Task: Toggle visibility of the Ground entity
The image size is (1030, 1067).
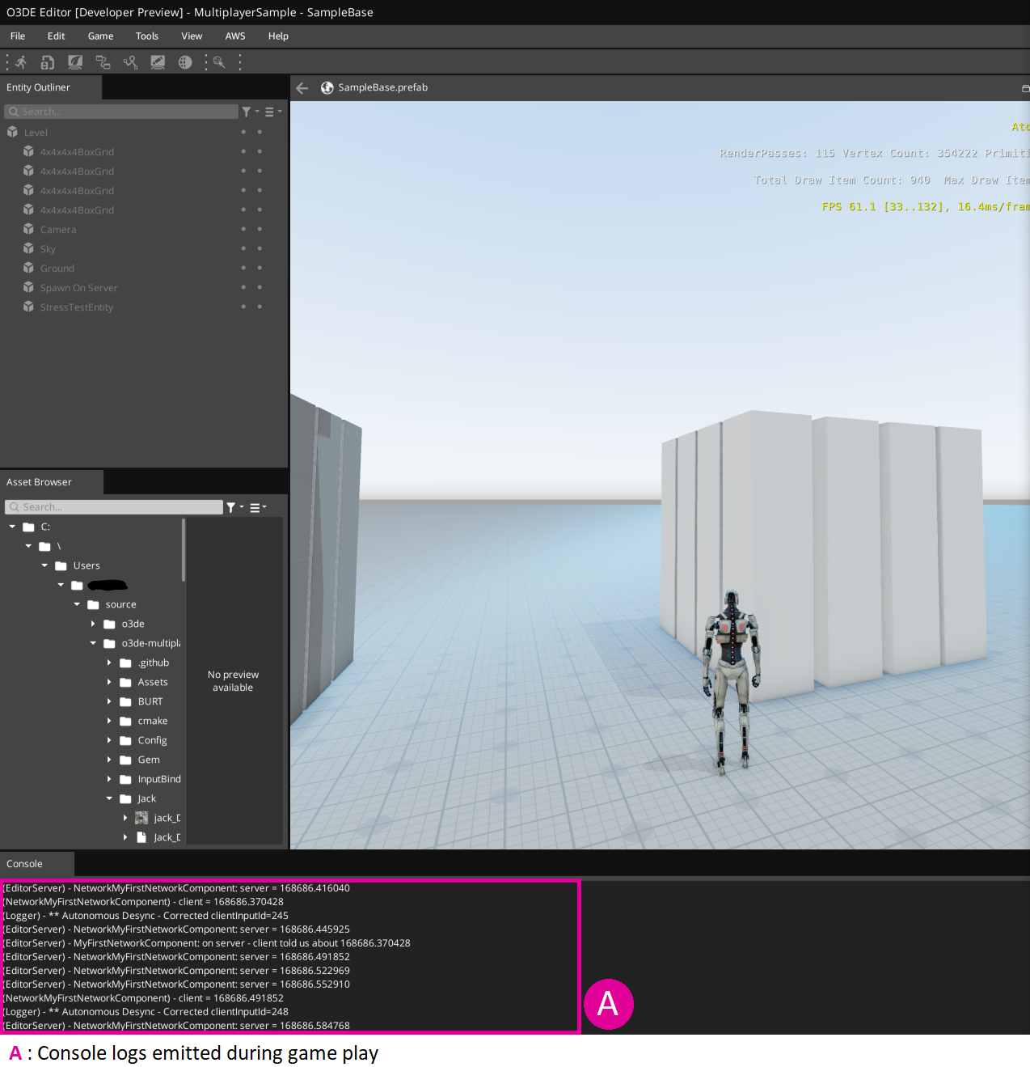Action: (243, 267)
